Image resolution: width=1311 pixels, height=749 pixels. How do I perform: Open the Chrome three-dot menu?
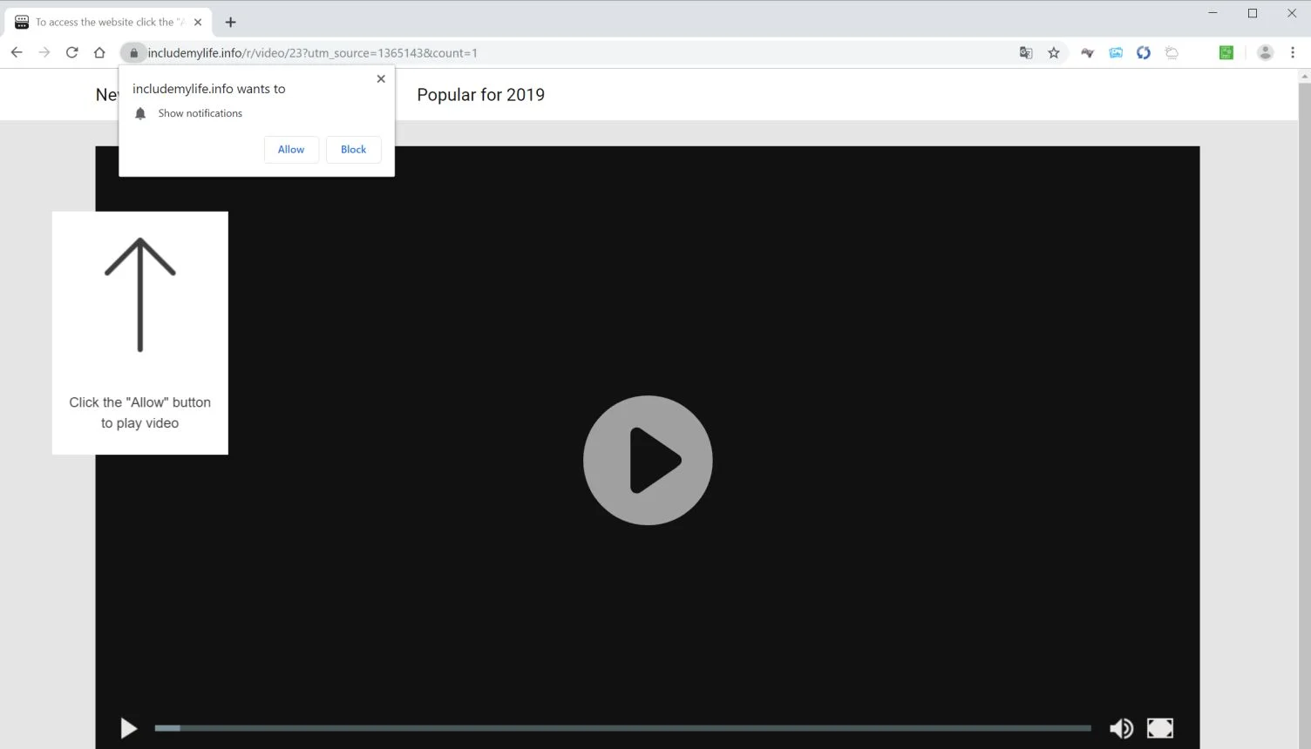pos(1293,53)
